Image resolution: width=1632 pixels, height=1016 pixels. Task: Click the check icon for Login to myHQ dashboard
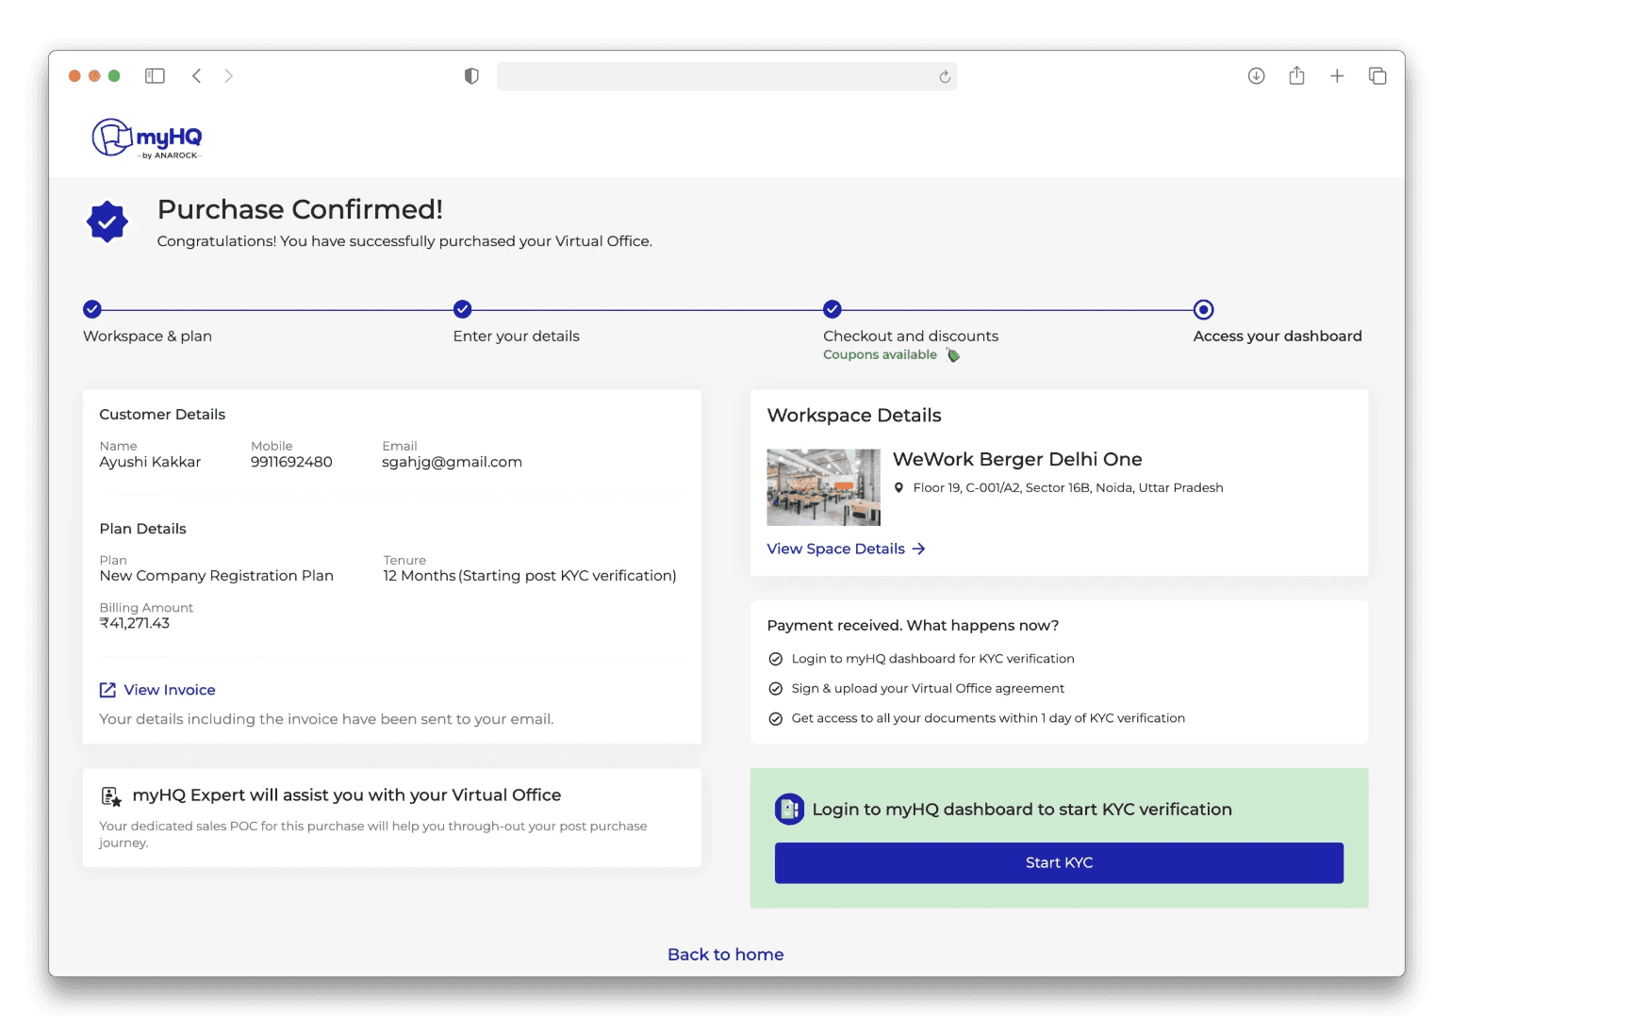775,659
